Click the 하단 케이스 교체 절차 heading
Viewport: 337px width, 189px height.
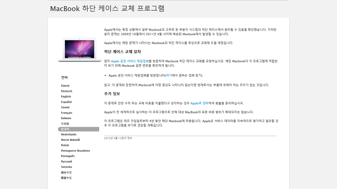(x=122, y=52)
